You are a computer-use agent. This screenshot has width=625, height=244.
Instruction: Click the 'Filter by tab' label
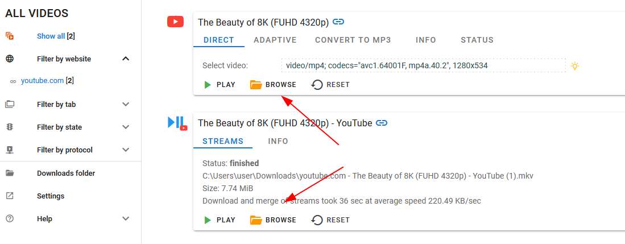point(56,105)
